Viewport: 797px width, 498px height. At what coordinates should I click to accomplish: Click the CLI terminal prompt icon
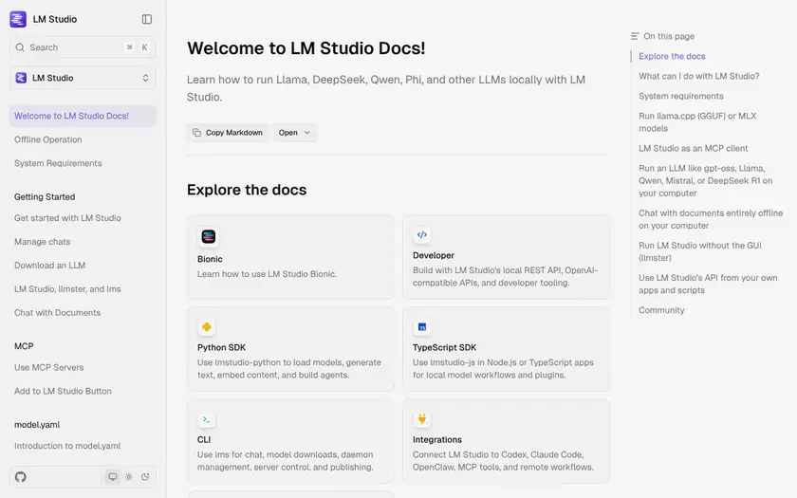click(207, 419)
